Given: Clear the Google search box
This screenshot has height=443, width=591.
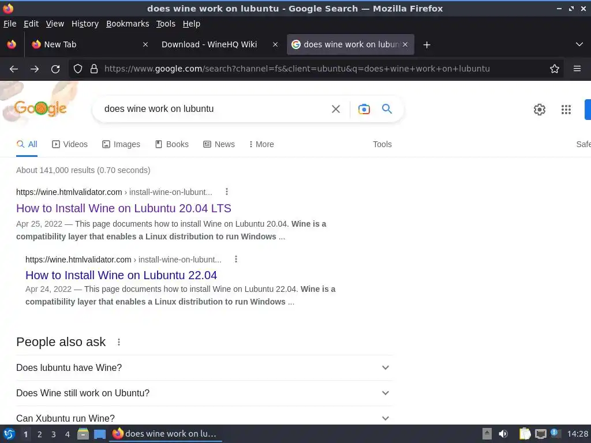Looking at the screenshot, I should pyautogui.click(x=336, y=109).
